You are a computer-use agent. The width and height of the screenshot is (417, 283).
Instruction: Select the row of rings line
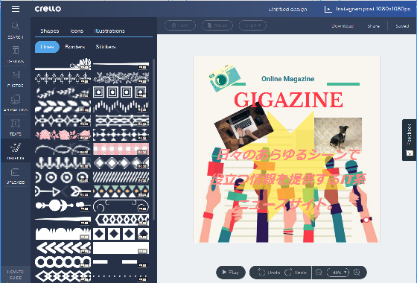[x=63, y=262]
